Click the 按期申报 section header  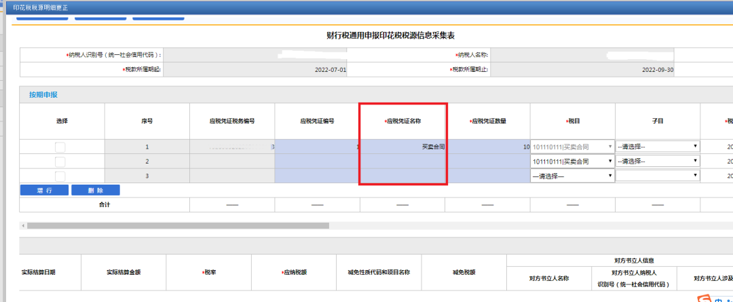click(43, 95)
